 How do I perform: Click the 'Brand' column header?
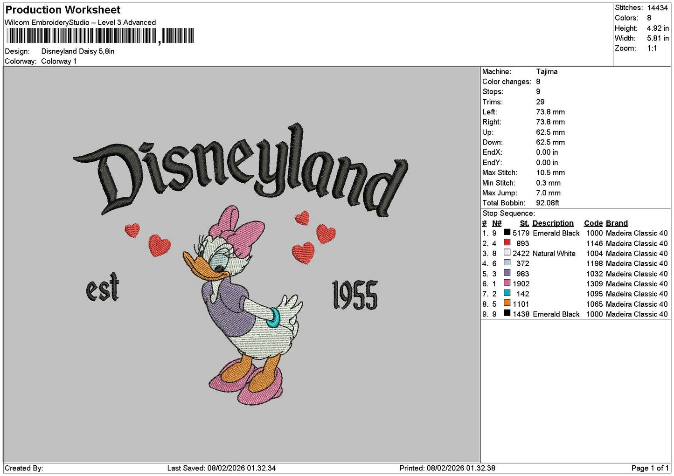point(617,223)
